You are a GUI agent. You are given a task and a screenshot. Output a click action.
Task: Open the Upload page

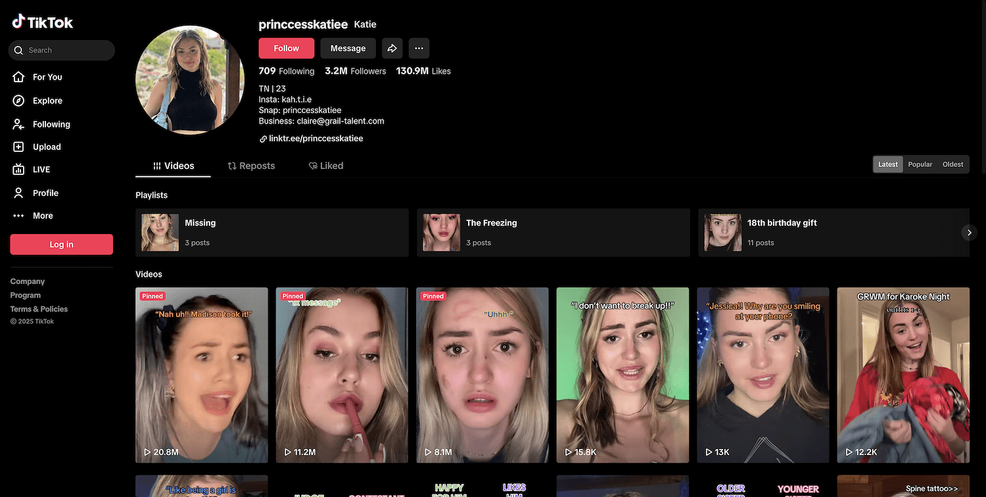point(46,147)
